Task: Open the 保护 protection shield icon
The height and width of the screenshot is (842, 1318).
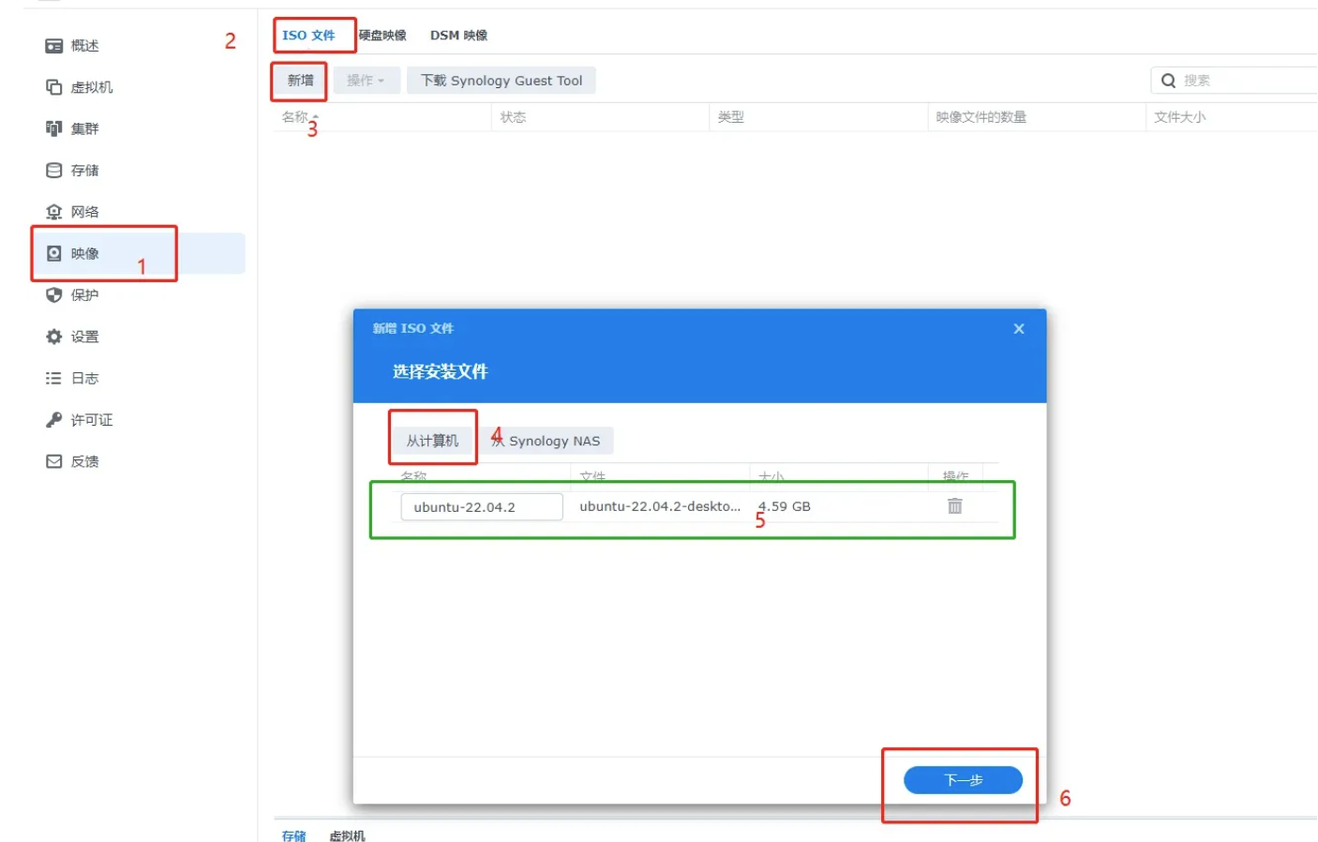Action: [x=54, y=295]
